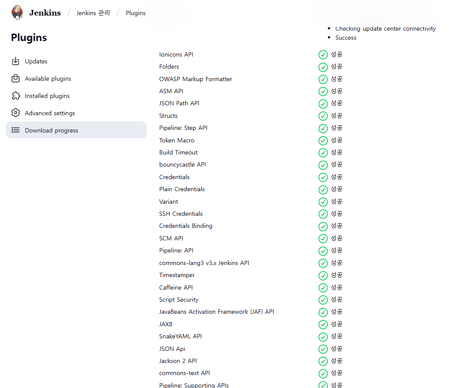The image size is (462, 388).
Task: Select the Token Macro plugin name
Action: [177, 140]
